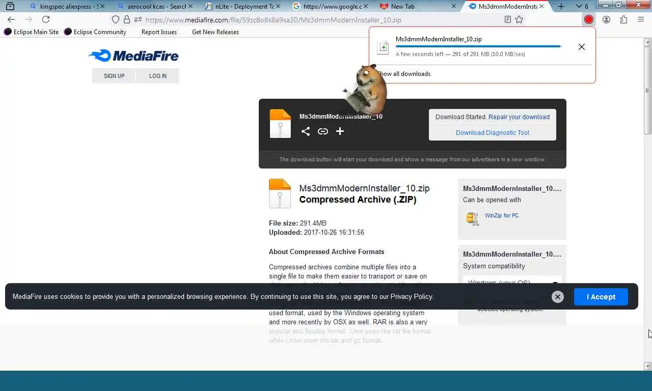The image size is (652, 391).
Task: Click the copy link chain icon
Action: (x=323, y=131)
